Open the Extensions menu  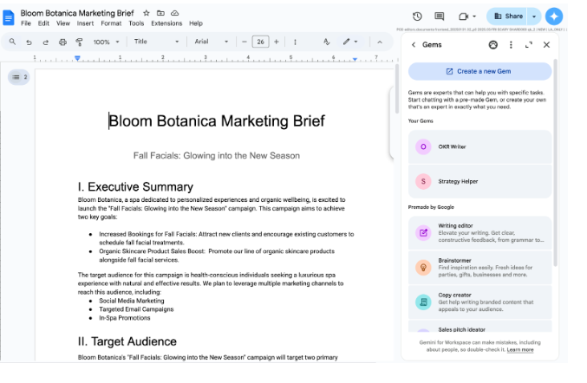(166, 23)
